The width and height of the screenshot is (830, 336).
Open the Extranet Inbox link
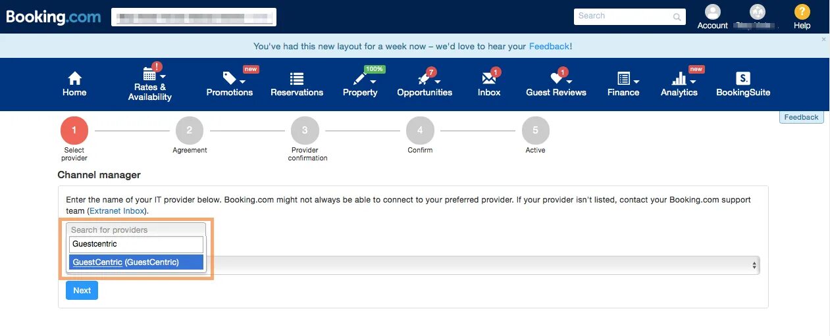(118, 211)
